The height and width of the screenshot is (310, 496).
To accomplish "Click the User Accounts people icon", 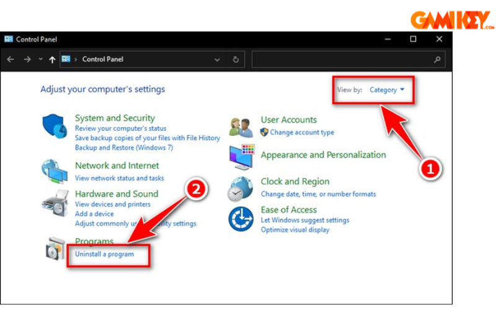I will pyautogui.click(x=241, y=126).
